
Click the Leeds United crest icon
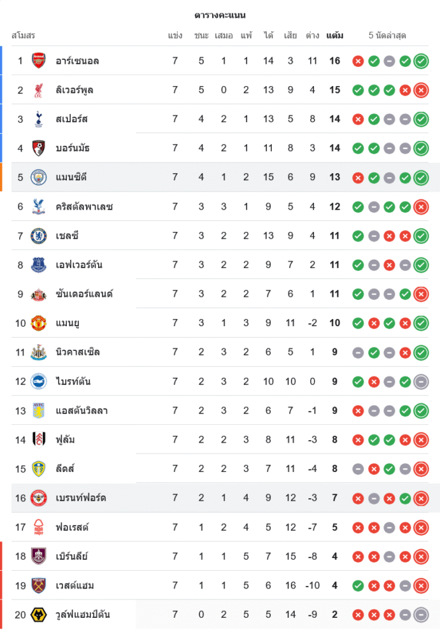click(39, 469)
